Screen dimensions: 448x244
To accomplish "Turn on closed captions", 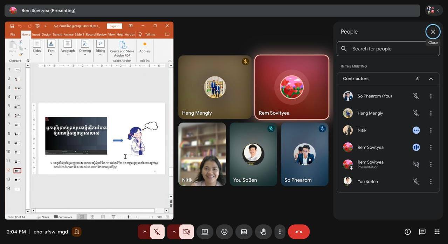I will click(x=244, y=232).
